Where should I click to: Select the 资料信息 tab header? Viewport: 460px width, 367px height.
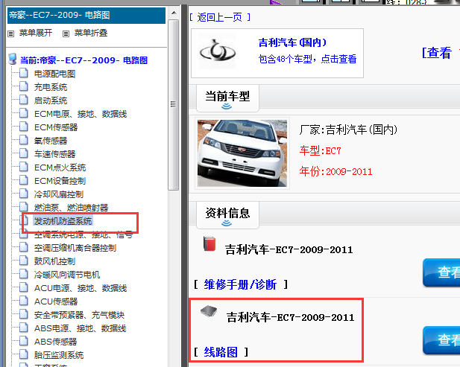coord(227,214)
